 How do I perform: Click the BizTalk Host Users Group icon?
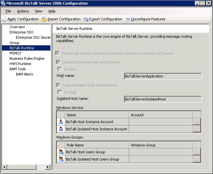click(61, 152)
